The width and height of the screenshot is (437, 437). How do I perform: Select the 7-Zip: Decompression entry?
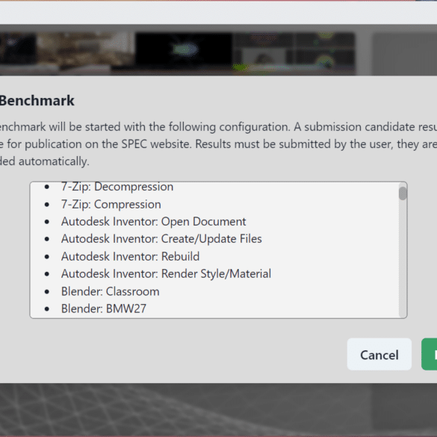[x=117, y=187]
